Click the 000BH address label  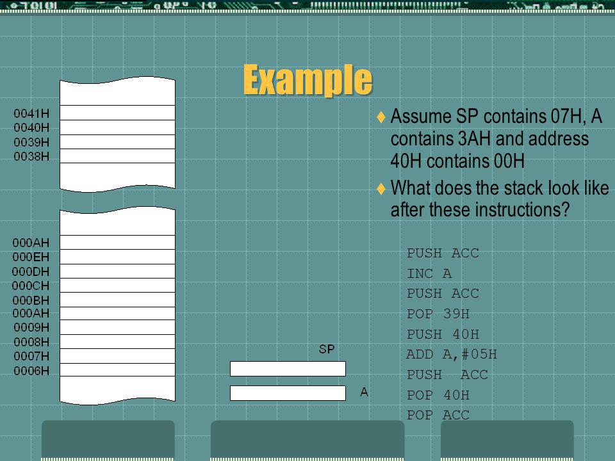tap(31, 300)
